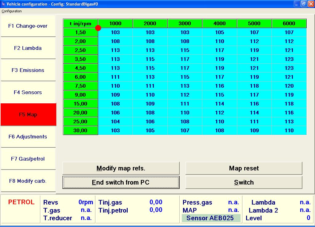The height and width of the screenshot is (227, 315).
Task: Select the 30,00 injection time row header
Action: point(80,130)
